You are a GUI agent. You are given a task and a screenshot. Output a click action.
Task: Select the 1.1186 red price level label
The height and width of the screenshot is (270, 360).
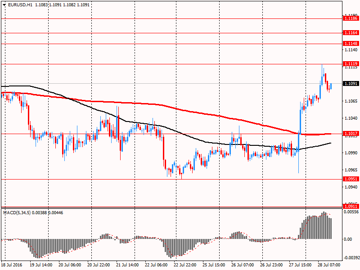point(351,18)
